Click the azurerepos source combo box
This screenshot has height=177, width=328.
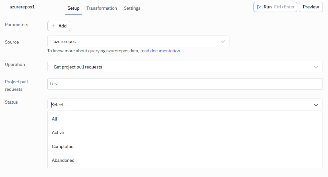pos(138,41)
